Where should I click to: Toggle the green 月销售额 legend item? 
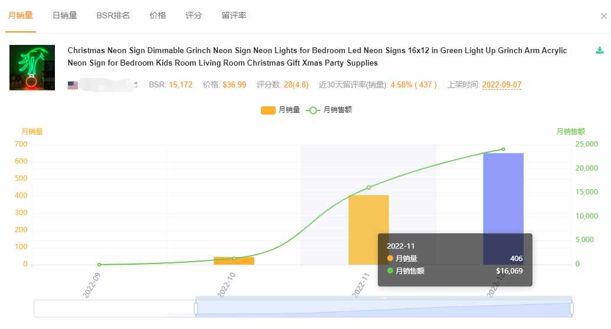click(329, 110)
